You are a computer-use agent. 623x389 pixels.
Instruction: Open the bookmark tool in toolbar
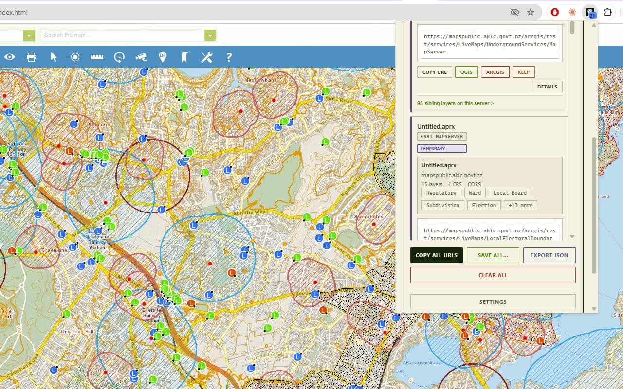[184, 57]
